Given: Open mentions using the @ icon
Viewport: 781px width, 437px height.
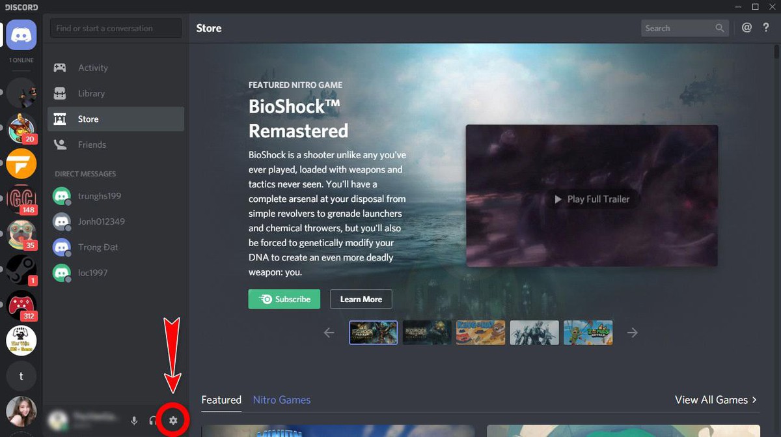Looking at the screenshot, I should [747, 28].
